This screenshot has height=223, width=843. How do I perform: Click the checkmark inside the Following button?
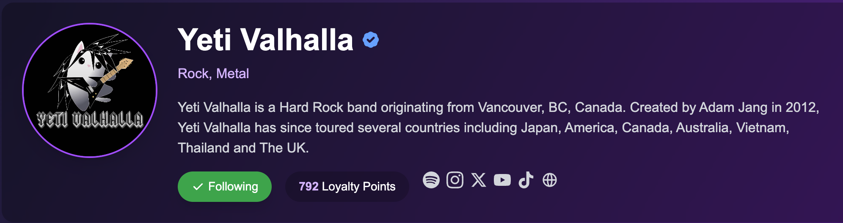198,187
